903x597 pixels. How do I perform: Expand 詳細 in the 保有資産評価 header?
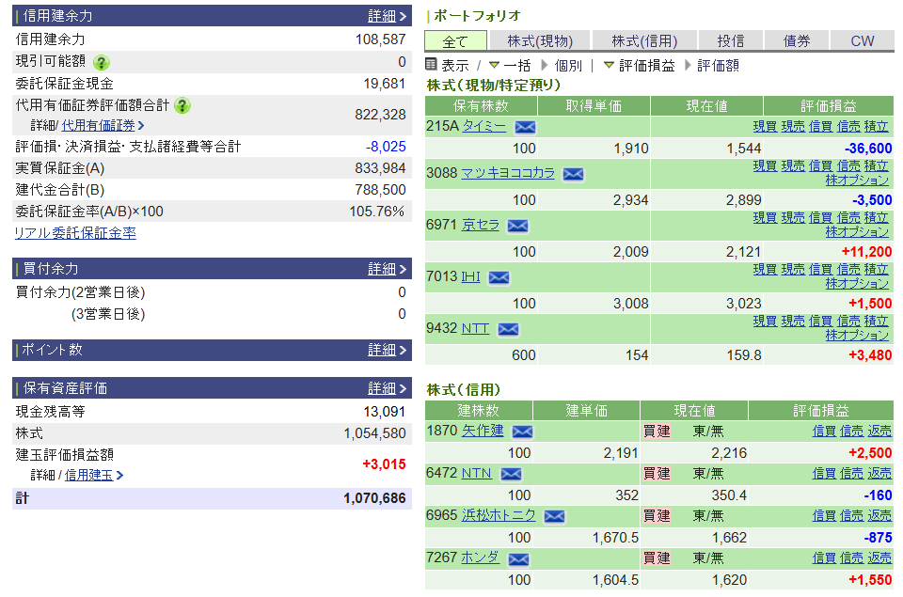point(387,388)
